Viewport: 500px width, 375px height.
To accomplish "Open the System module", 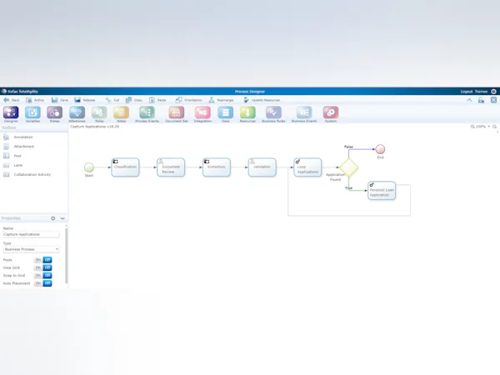I will point(331,112).
